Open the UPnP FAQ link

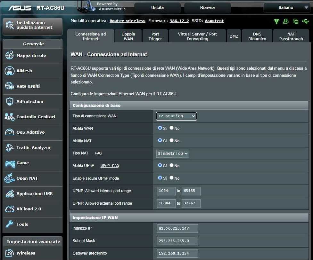point(110,166)
